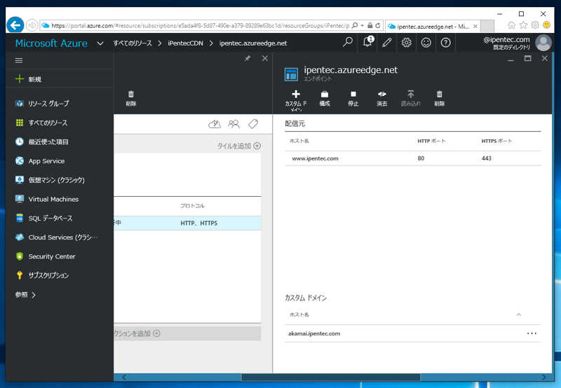Click the 削除 trash button in left blade
The height and width of the screenshot is (388, 561).
pyautogui.click(x=131, y=99)
